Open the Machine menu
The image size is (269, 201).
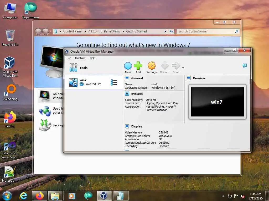click(x=80, y=58)
